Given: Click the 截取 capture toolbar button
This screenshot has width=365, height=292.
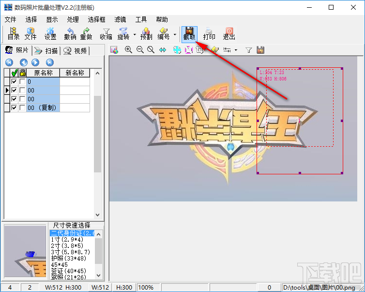Looking at the screenshot, I should 189,34.
